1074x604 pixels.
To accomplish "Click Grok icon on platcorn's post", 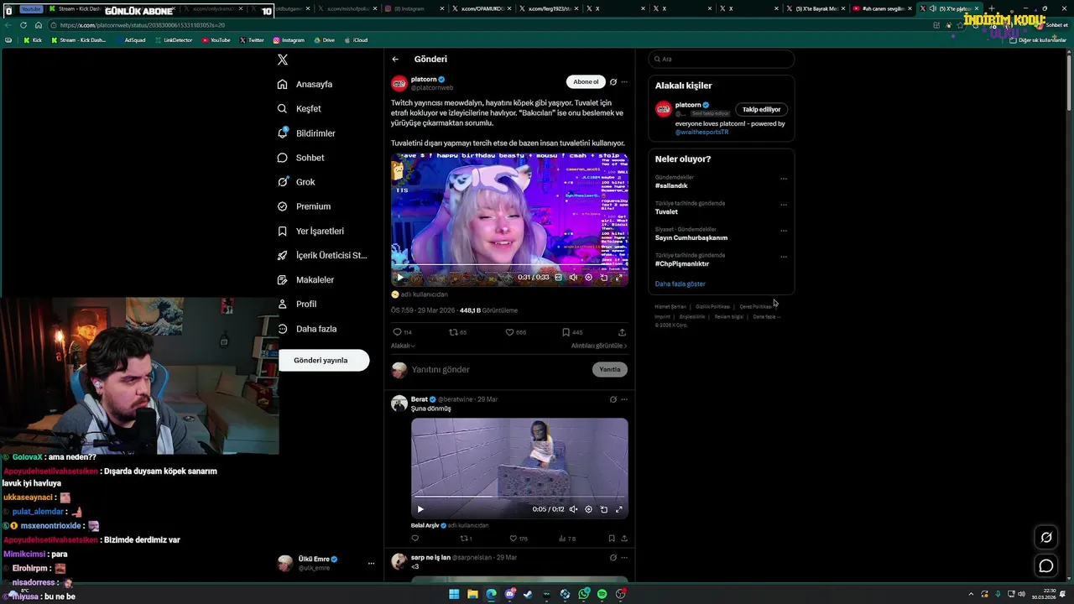I will tap(613, 82).
